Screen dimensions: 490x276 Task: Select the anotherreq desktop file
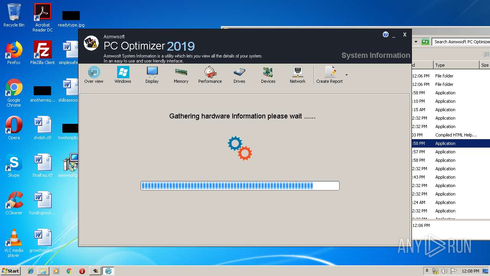(x=42, y=94)
